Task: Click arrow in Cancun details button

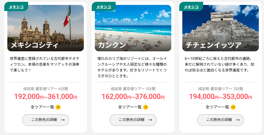Action: click(150, 120)
